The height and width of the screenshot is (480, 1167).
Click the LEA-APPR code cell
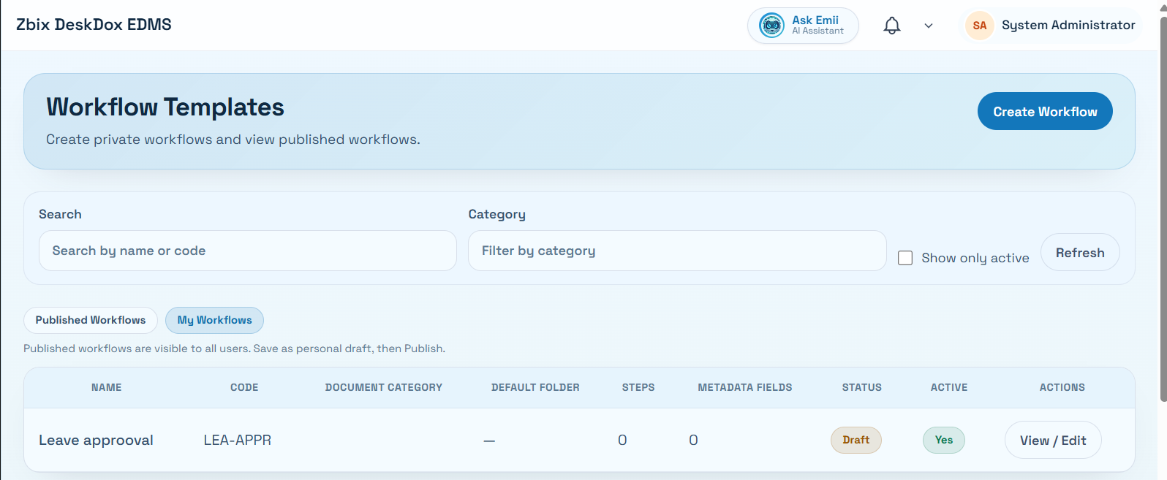coord(238,440)
